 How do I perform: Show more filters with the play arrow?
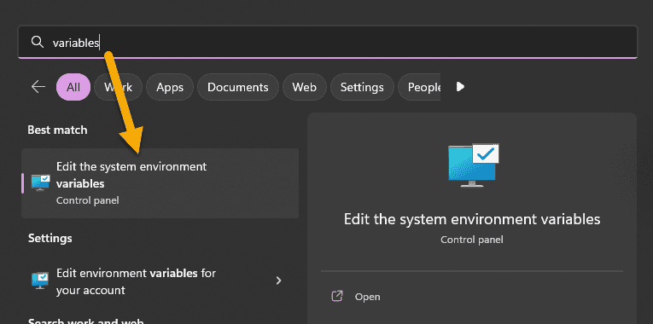click(x=460, y=87)
